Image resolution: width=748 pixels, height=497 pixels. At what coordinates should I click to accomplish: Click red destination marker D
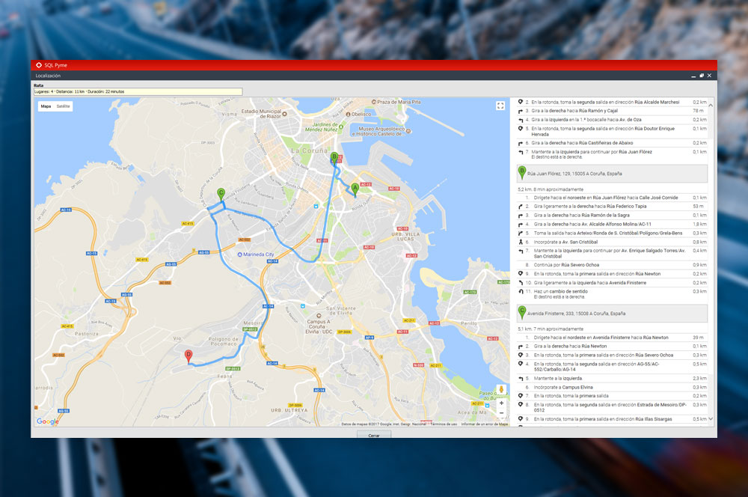(x=188, y=356)
